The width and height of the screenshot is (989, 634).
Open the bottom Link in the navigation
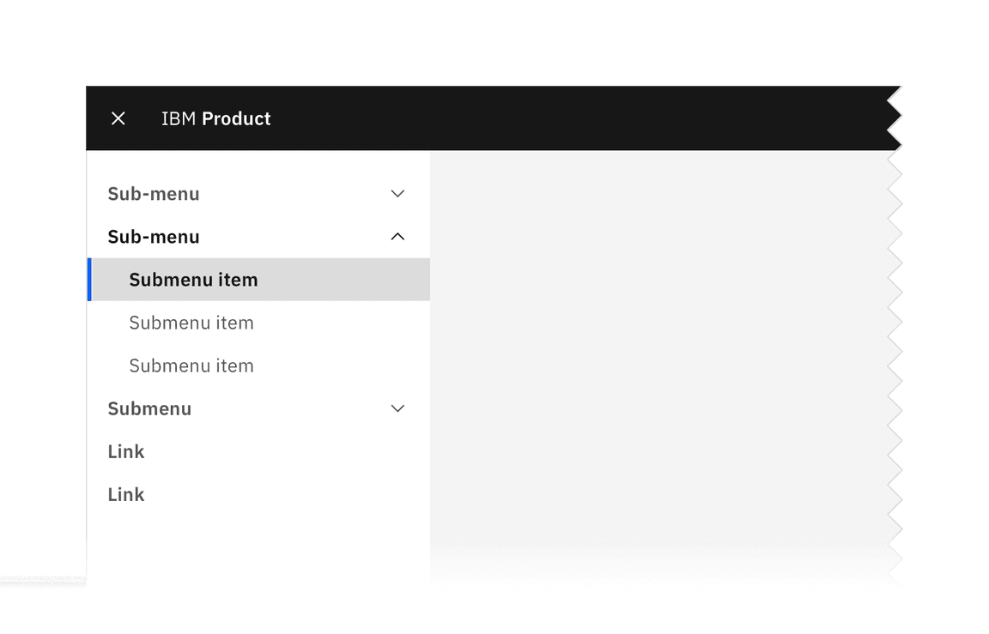[126, 494]
